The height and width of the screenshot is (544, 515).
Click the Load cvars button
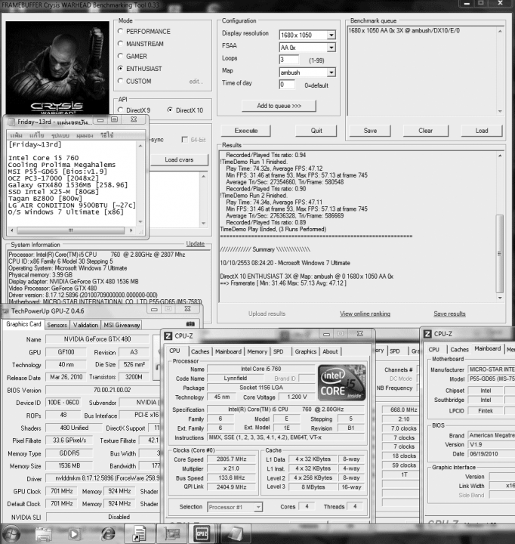tap(179, 159)
